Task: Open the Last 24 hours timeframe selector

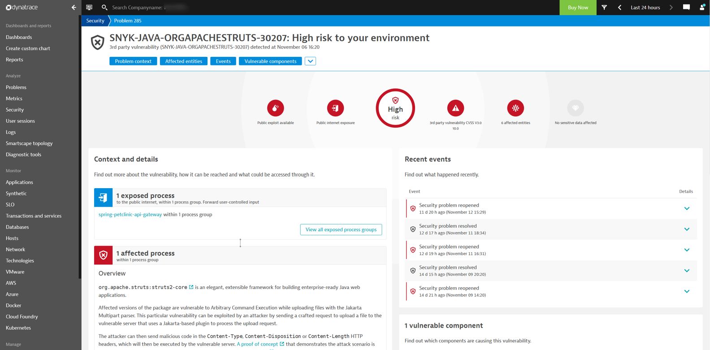Action: [x=645, y=7]
